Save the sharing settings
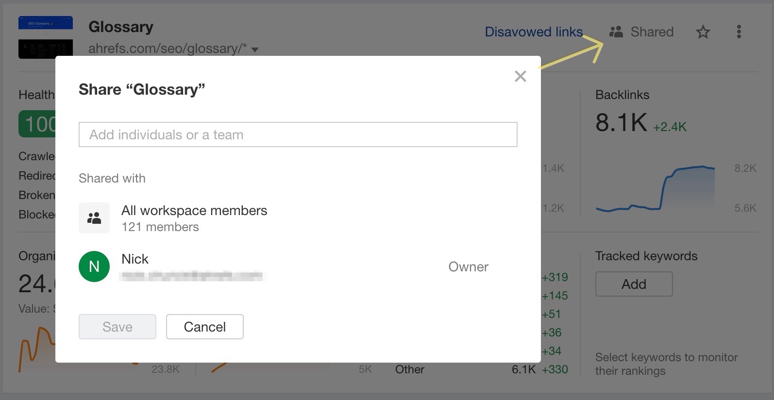 [x=117, y=327]
